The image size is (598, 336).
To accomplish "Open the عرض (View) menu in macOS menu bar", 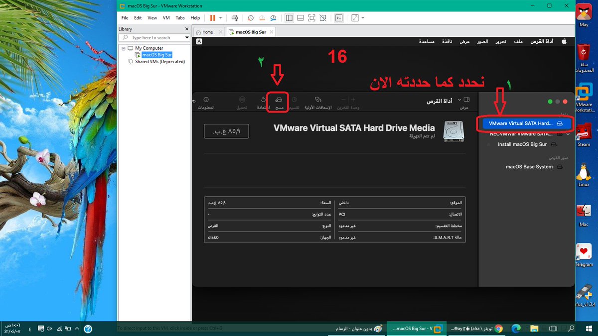I will [x=465, y=42].
